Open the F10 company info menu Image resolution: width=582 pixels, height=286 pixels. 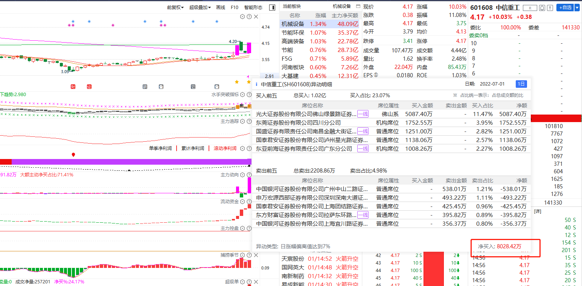tap(235, 7)
